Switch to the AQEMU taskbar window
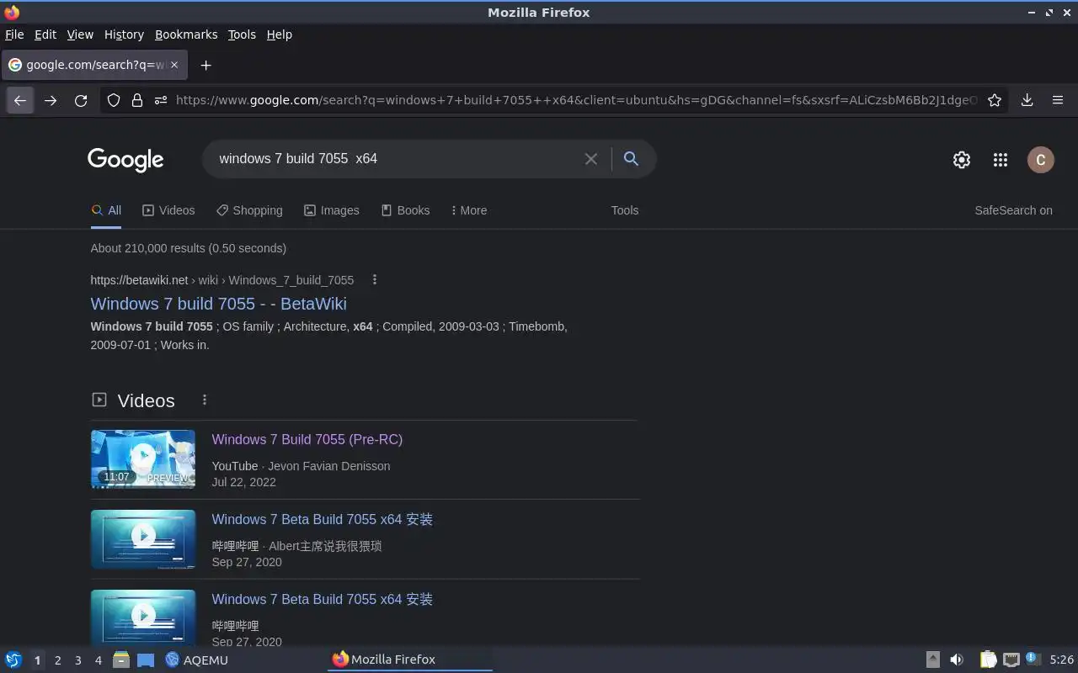The image size is (1078, 673). (x=196, y=660)
